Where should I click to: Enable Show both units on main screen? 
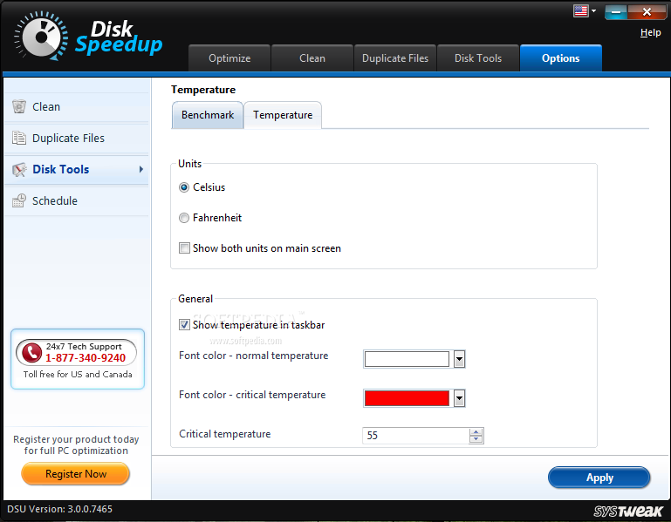pos(184,248)
